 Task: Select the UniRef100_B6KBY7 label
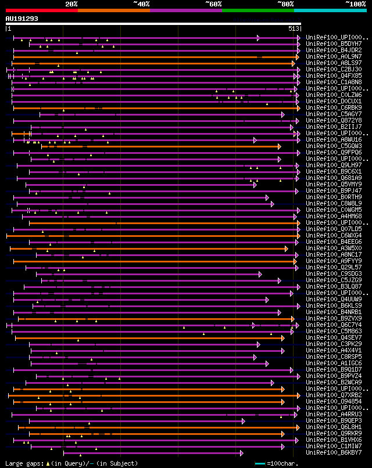(x=334, y=452)
